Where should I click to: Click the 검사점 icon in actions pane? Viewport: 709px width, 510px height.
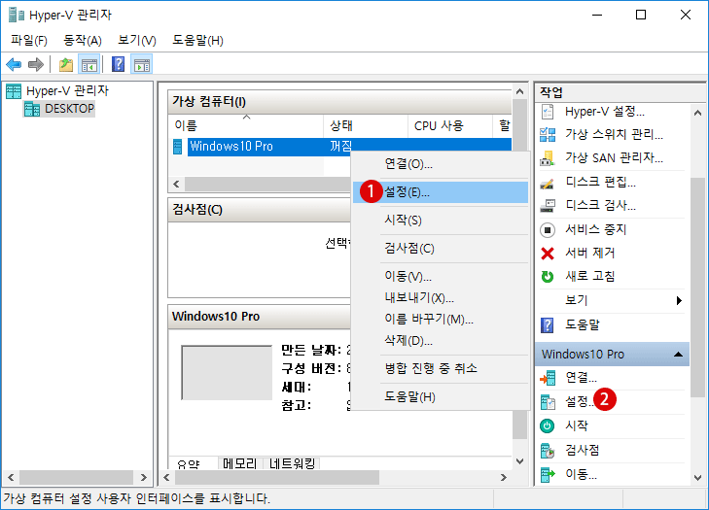pyautogui.click(x=548, y=450)
